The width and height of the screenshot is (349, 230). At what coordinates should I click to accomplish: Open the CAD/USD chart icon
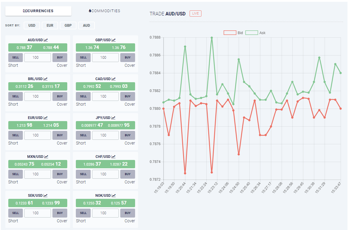(114, 79)
